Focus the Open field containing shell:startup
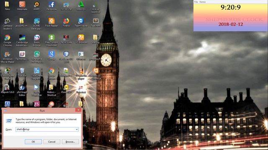 click(x=47, y=130)
